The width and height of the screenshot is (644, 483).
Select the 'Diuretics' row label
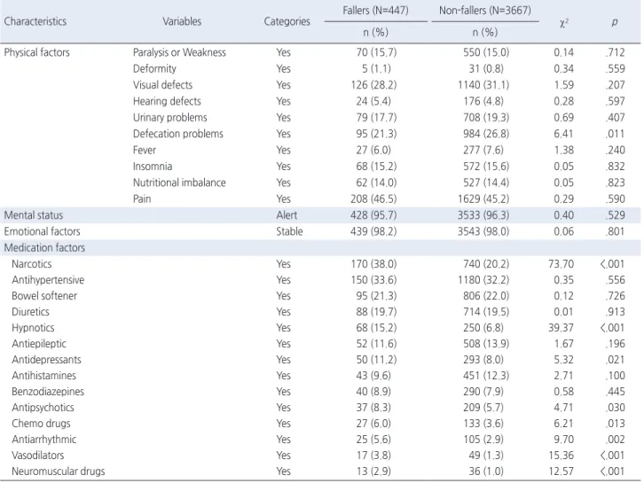30,312
